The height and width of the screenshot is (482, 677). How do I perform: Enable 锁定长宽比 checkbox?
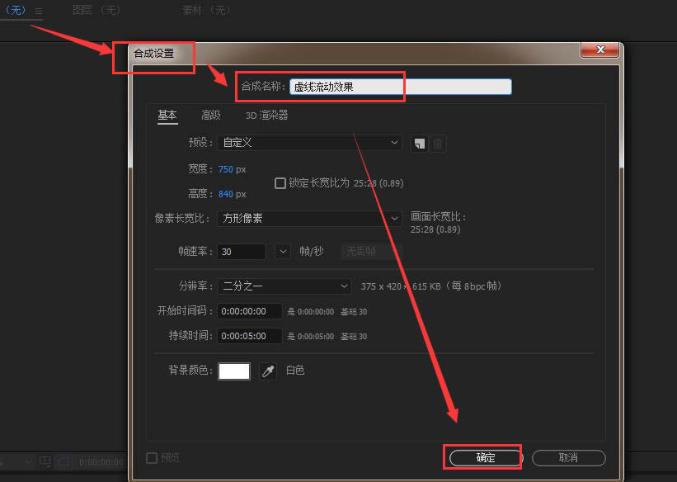click(280, 183)
